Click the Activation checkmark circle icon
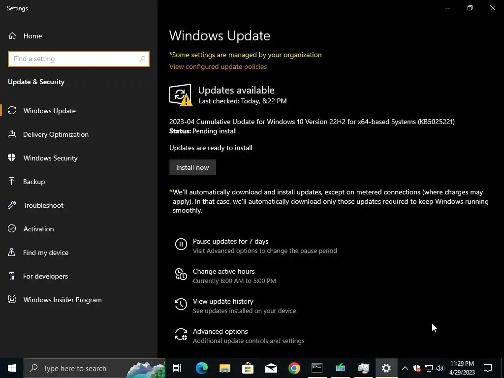This screenshot has height=378, width=504. tap(12, 228)
